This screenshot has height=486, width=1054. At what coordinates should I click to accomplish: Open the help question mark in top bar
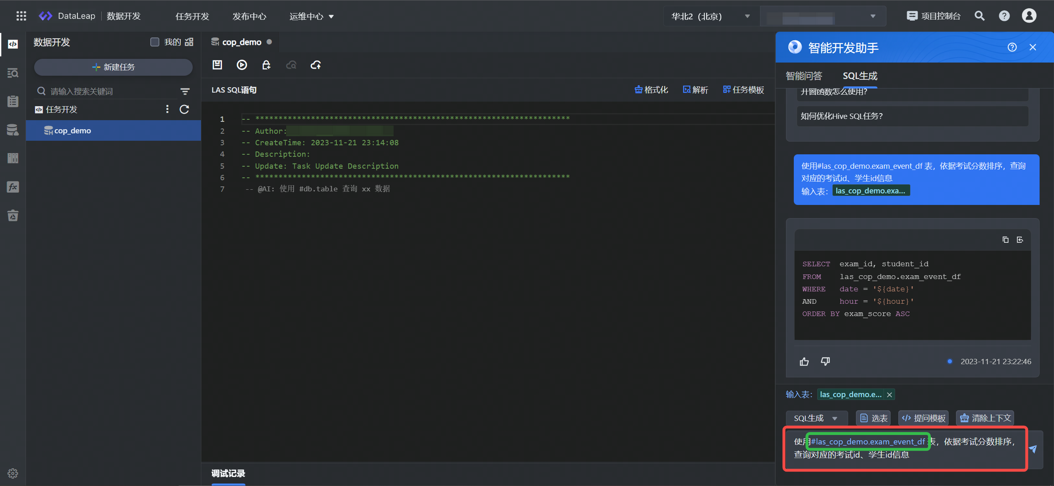(1004, 16)
